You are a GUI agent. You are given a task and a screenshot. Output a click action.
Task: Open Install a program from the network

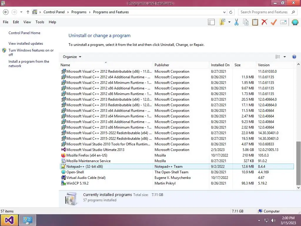pyautogui.click(x=29, y=64)
